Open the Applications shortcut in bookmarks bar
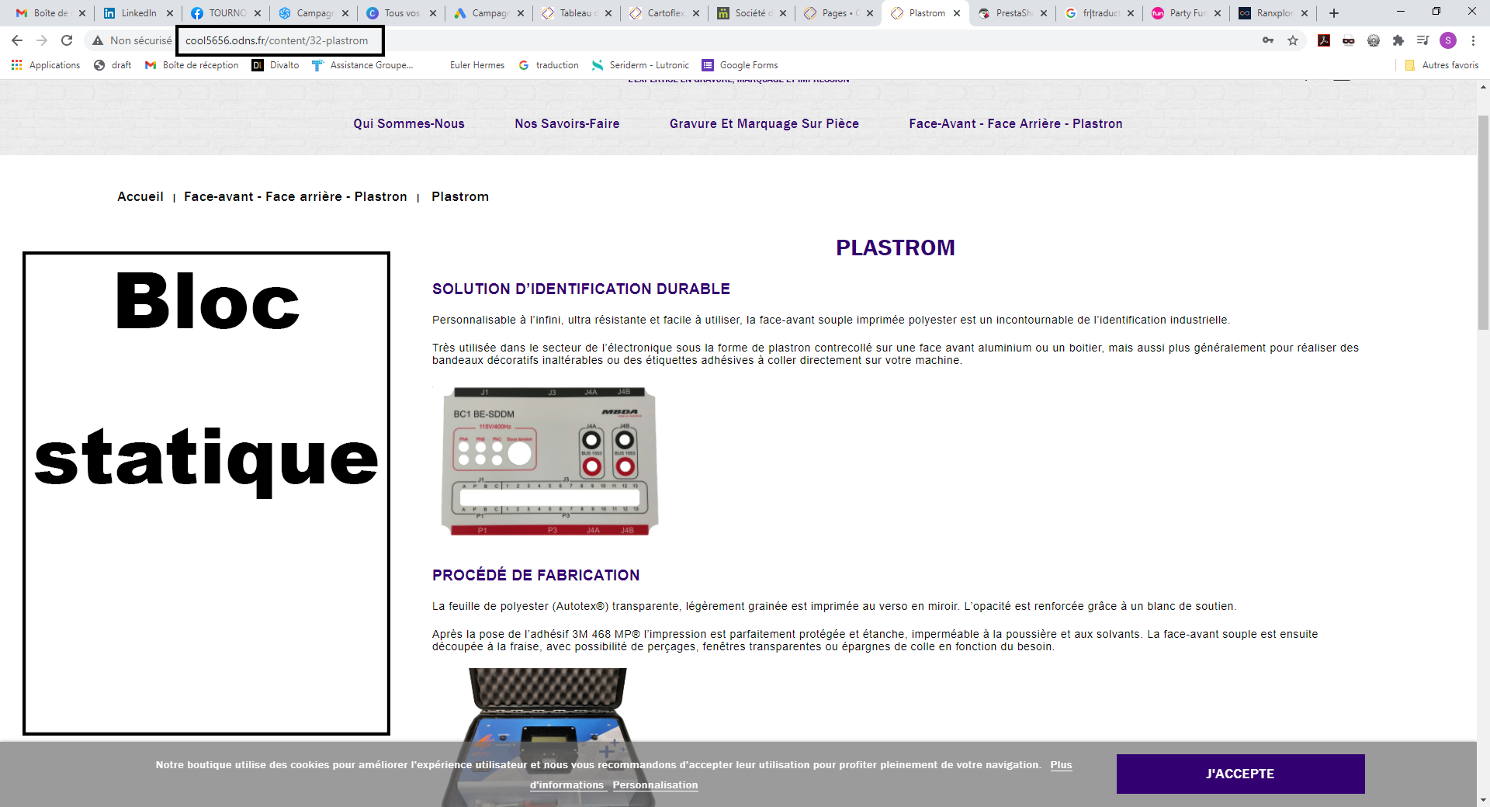The image size is (1490, 807). click(46, 65)
